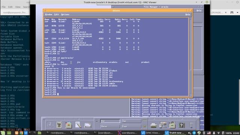Open the dtterm Options menu
This screenshot has width=240, height=135.
click(65, 14)
